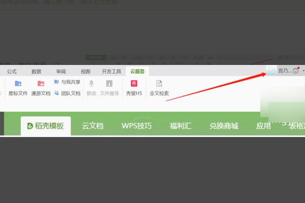Screen dimensions: 305x203
Task: Switch to the 数据 tab
Action: [x=37, y=72]
